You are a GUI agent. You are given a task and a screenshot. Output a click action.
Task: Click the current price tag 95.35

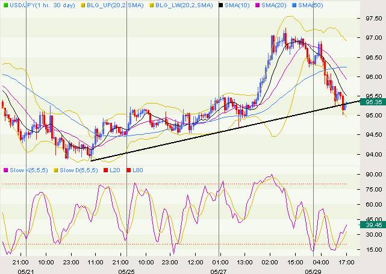[x=373, y=102]
